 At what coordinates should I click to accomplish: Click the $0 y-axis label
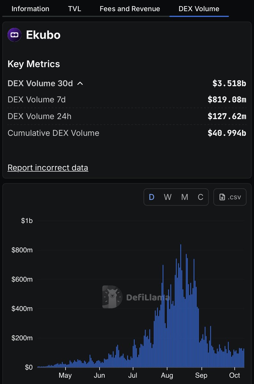point(29,367)
